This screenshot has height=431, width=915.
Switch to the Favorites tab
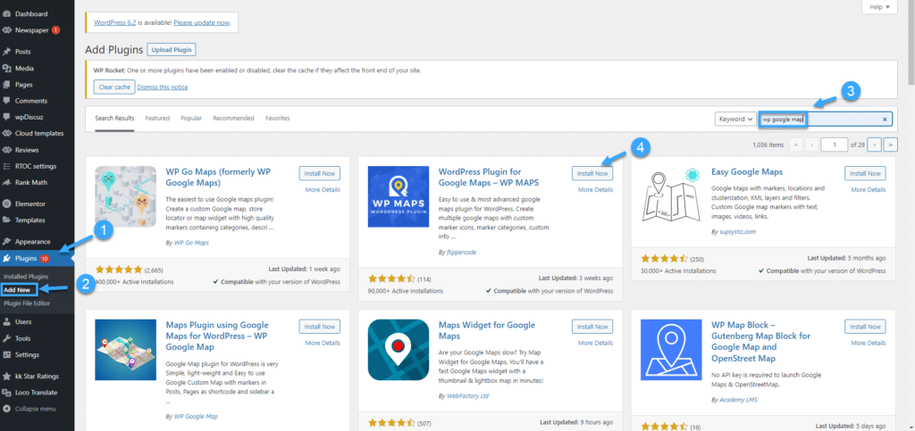(x=278, y=118)
